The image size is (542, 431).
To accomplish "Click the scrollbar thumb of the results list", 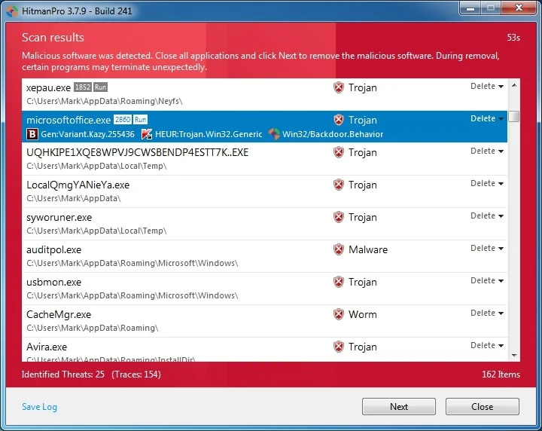I will tap(514, 117).
